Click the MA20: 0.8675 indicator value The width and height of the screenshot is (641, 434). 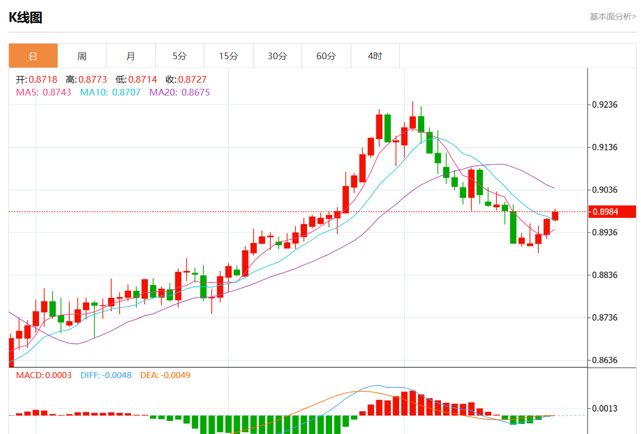[179, 93]
